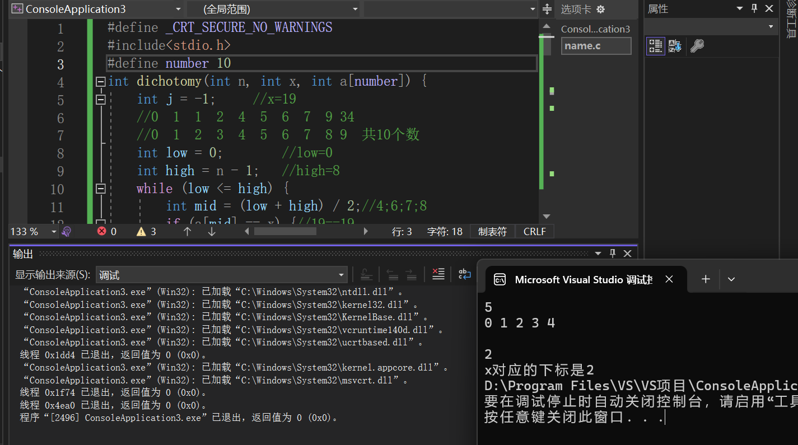Click the 'x对应的下标是2' console line
Viewport: 798px width, 445px height.
(x=539, y=370)
